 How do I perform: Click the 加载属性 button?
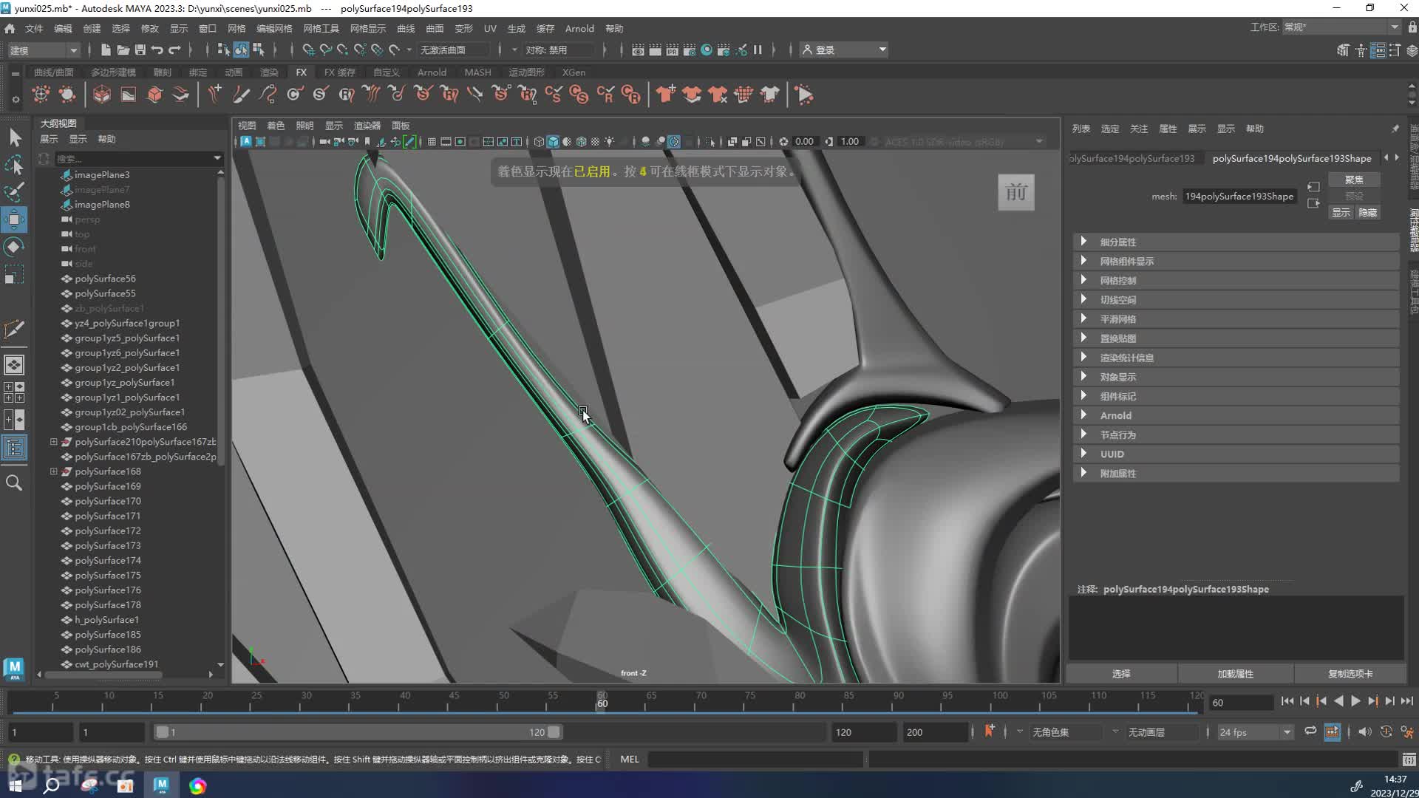(x=1235, y=674)
